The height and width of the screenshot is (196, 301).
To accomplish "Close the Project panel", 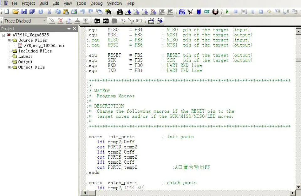I will (x=75, y=29).
